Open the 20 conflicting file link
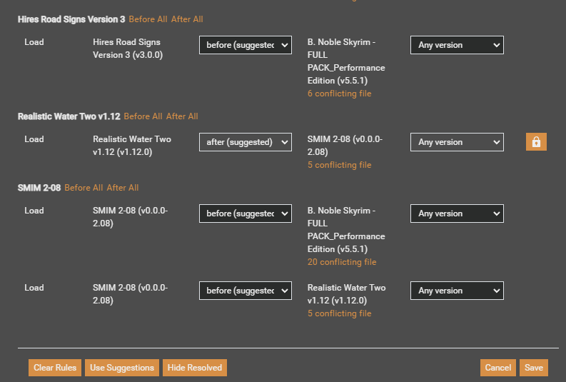 [x=342, y=262]
